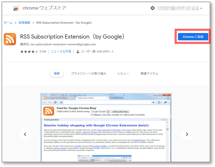
Task: Click the orange RSS extension icon
Action: pyautogui.click(x=10, y=39)
